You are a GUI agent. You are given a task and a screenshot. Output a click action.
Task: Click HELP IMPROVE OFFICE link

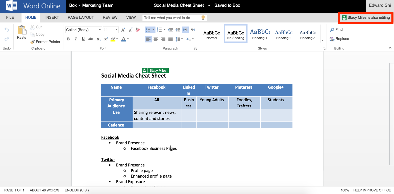(x=372, y=190)
